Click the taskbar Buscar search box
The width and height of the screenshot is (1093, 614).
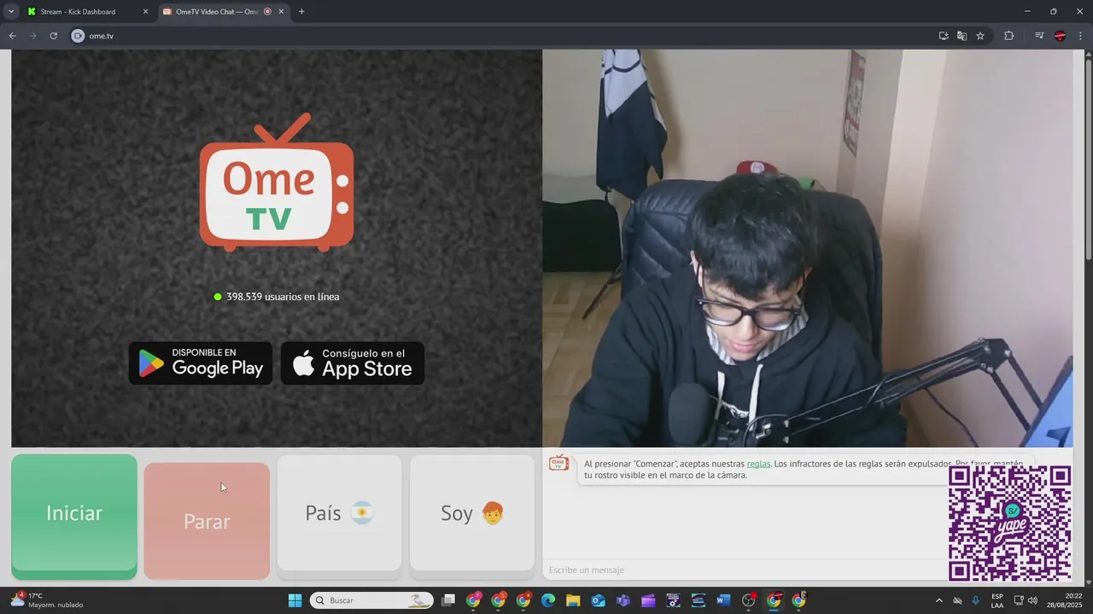pos(371,600)
